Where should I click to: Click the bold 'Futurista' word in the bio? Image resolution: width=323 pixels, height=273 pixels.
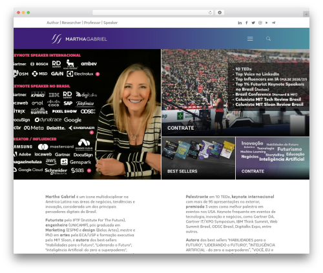(54, 220)
